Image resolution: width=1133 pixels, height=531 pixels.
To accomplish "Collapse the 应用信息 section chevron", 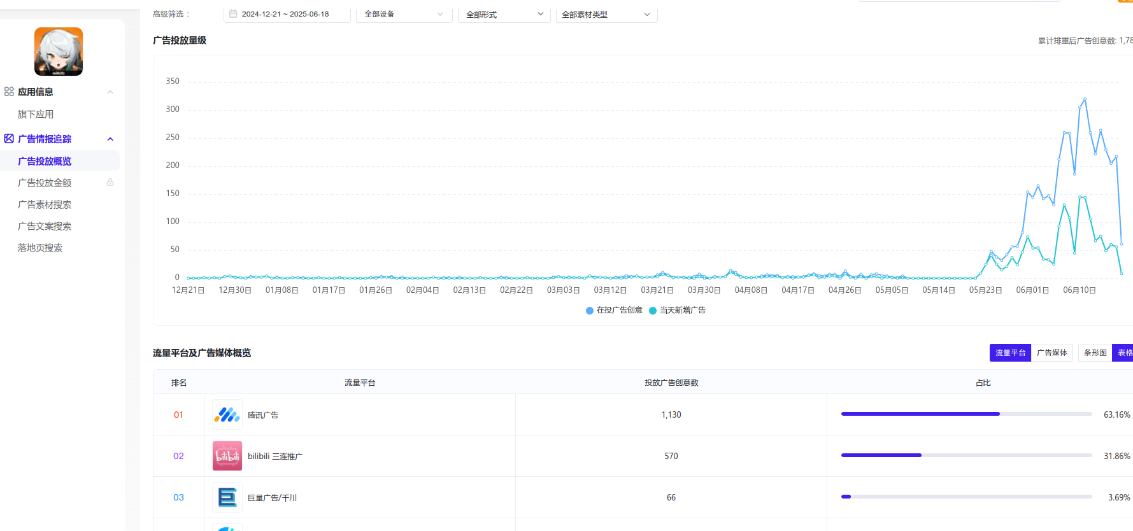I will 110,92.
